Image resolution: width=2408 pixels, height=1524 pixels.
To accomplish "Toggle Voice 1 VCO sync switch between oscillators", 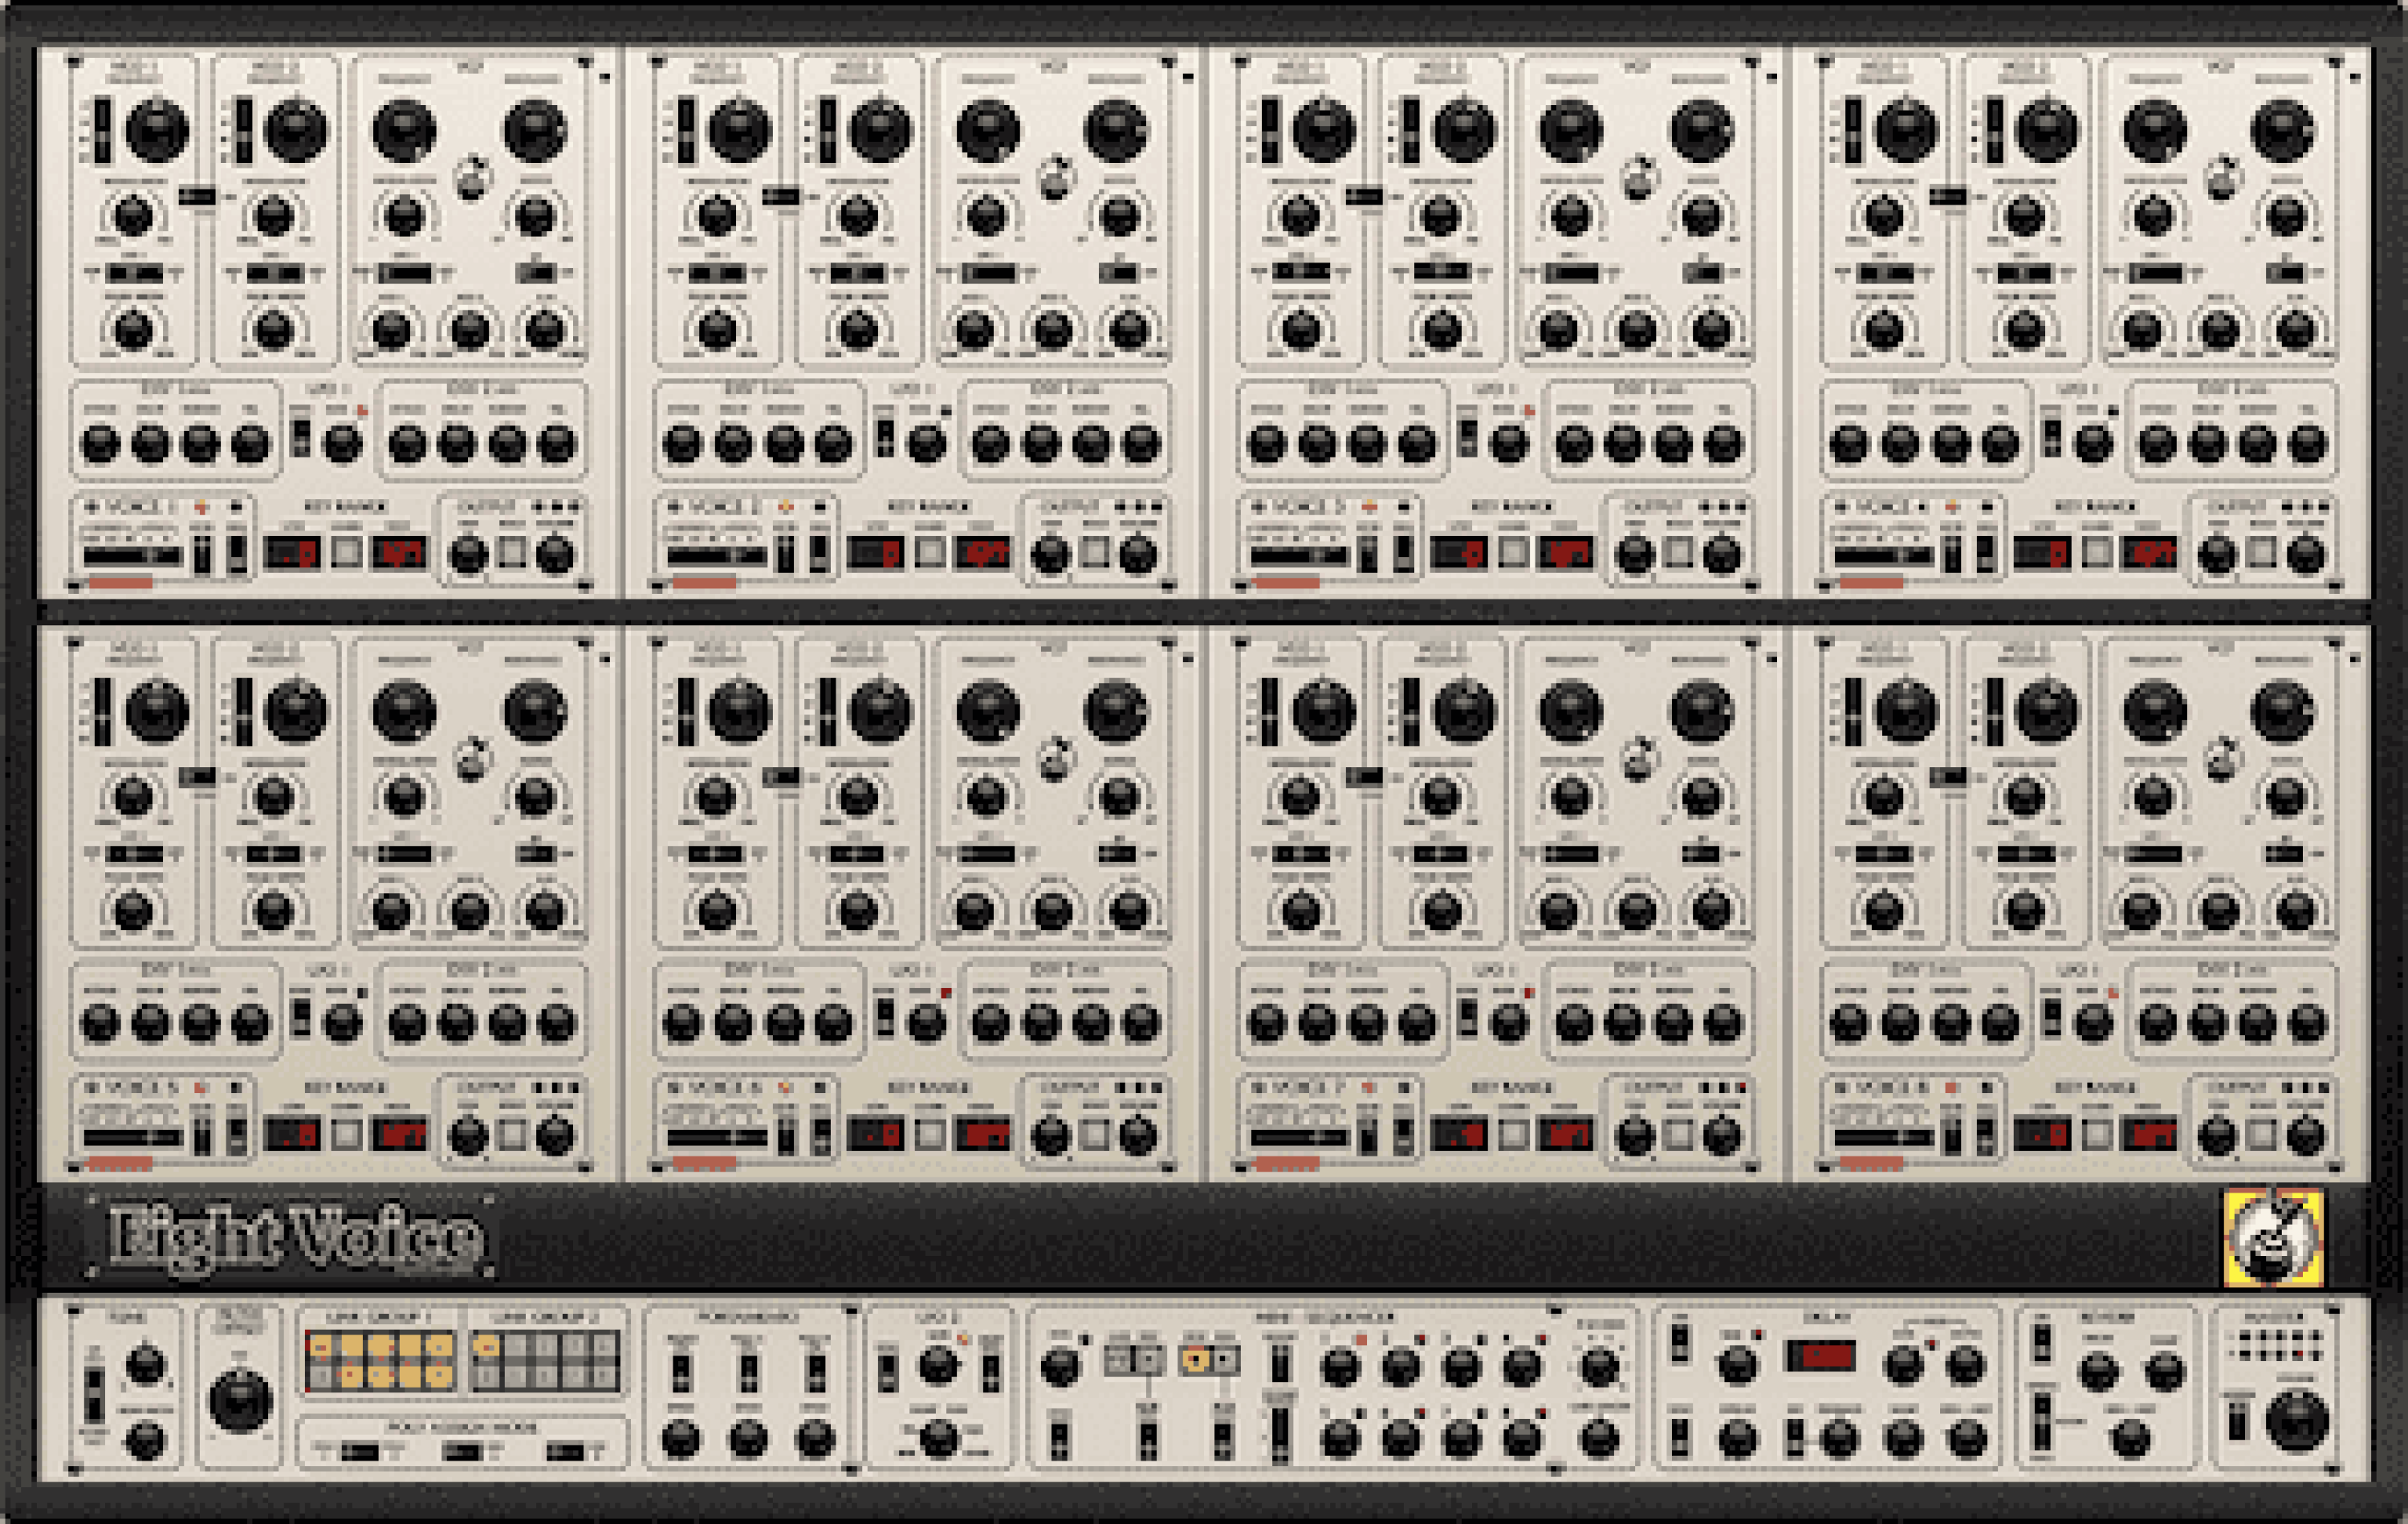I will pyautogui.click(x=197, y=196).
